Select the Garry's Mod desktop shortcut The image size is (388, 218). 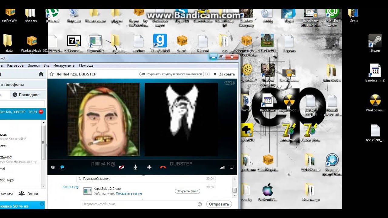pos(160,43)
